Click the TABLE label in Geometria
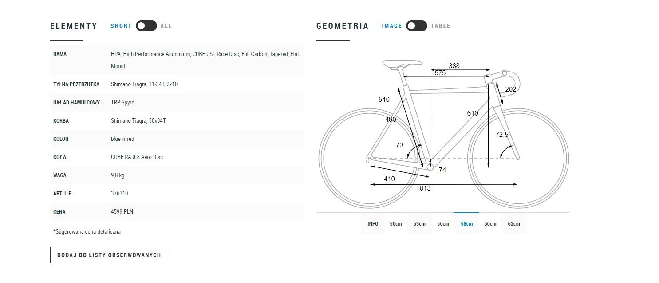Screen dimensions: 659x283 click(x=440, y=26)
